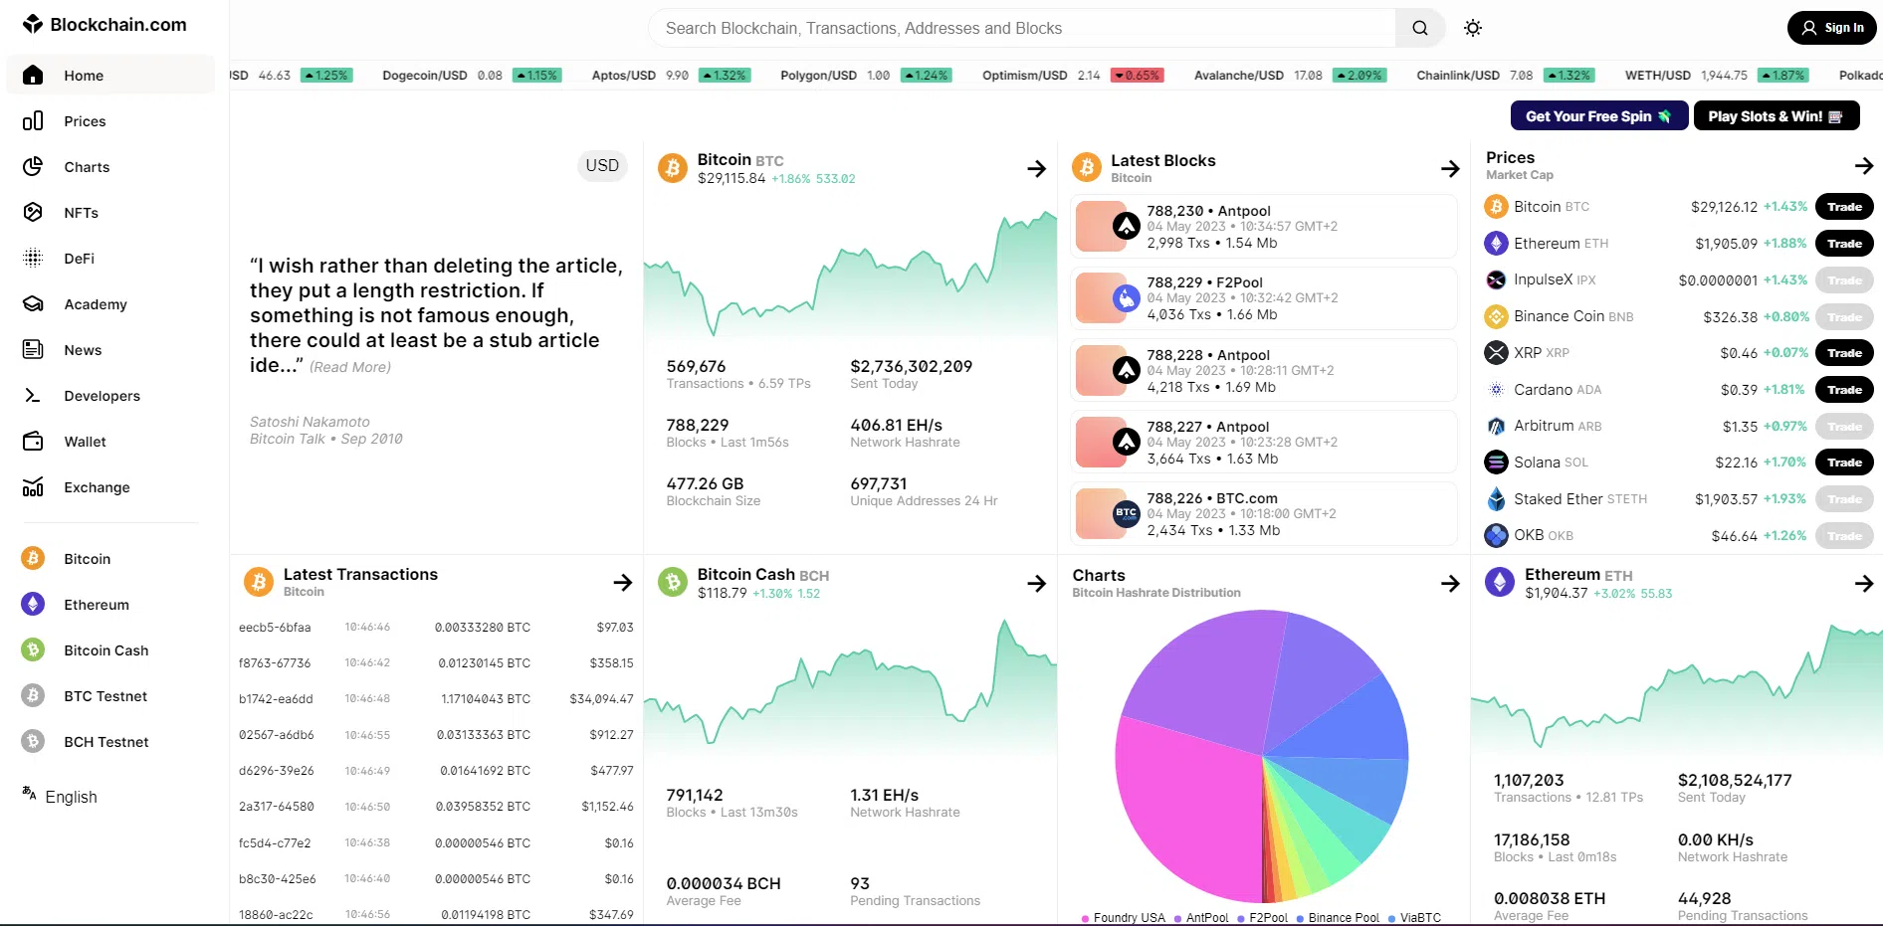Open Ethereum ETH card arrow
1883x926 pixels.
click(x=1864, y=584)
